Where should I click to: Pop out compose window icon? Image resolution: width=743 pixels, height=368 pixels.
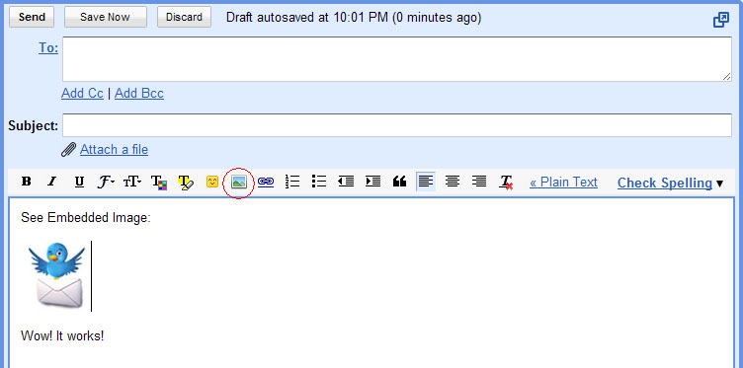[721, 20]
